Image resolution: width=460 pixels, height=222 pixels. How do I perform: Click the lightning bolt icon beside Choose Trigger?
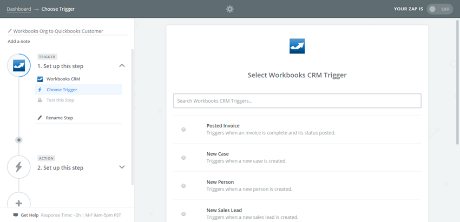click(40, 90)
